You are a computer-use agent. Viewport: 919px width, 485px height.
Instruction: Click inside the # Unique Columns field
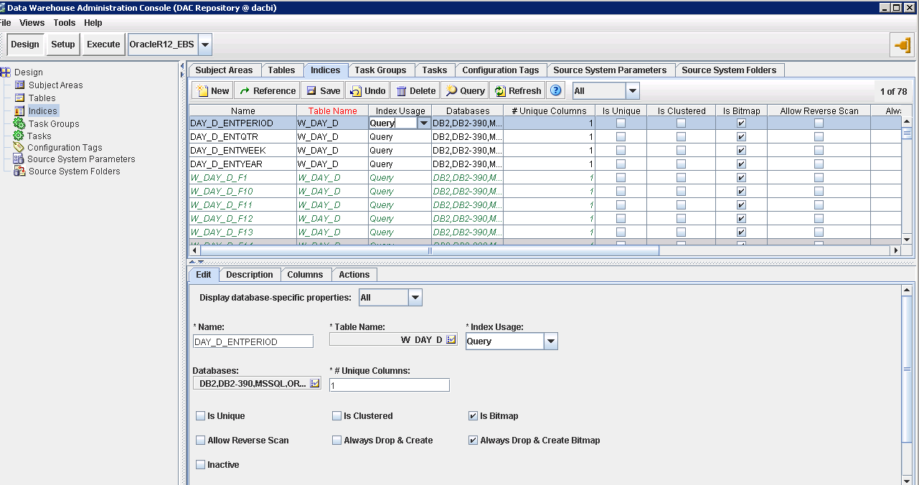(x=389, y=385)
